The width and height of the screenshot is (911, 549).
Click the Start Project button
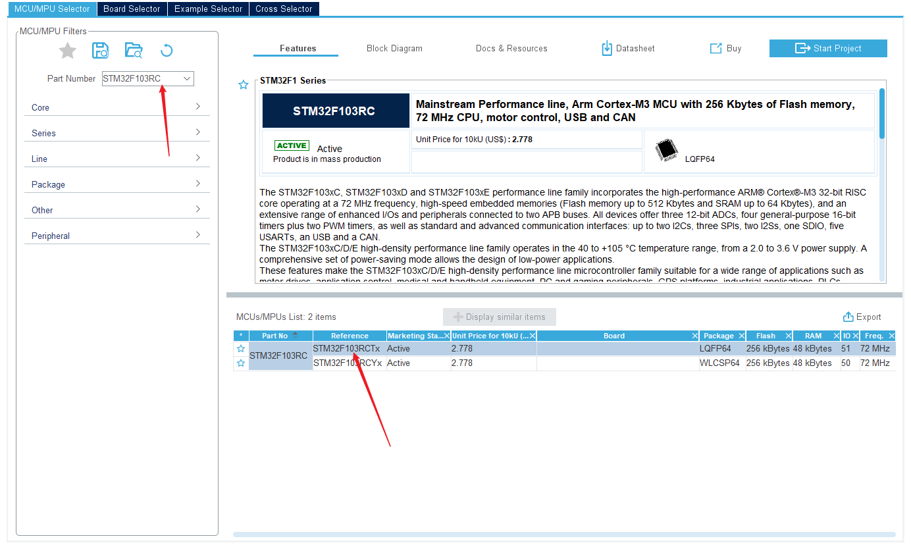828,48
